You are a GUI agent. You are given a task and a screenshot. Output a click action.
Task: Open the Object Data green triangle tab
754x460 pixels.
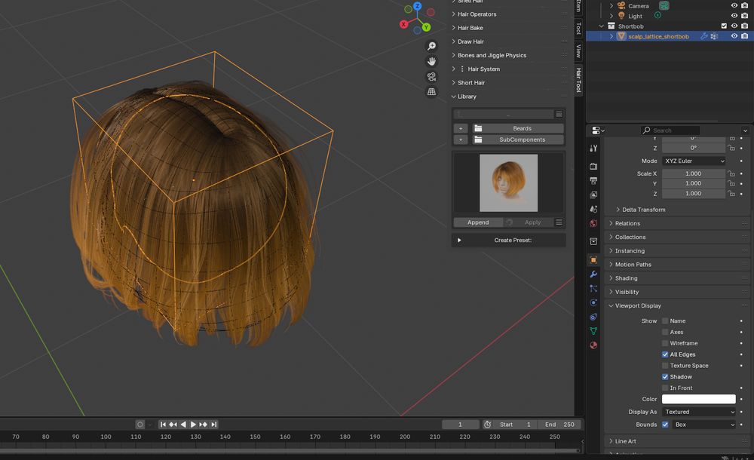coord(593,331)
